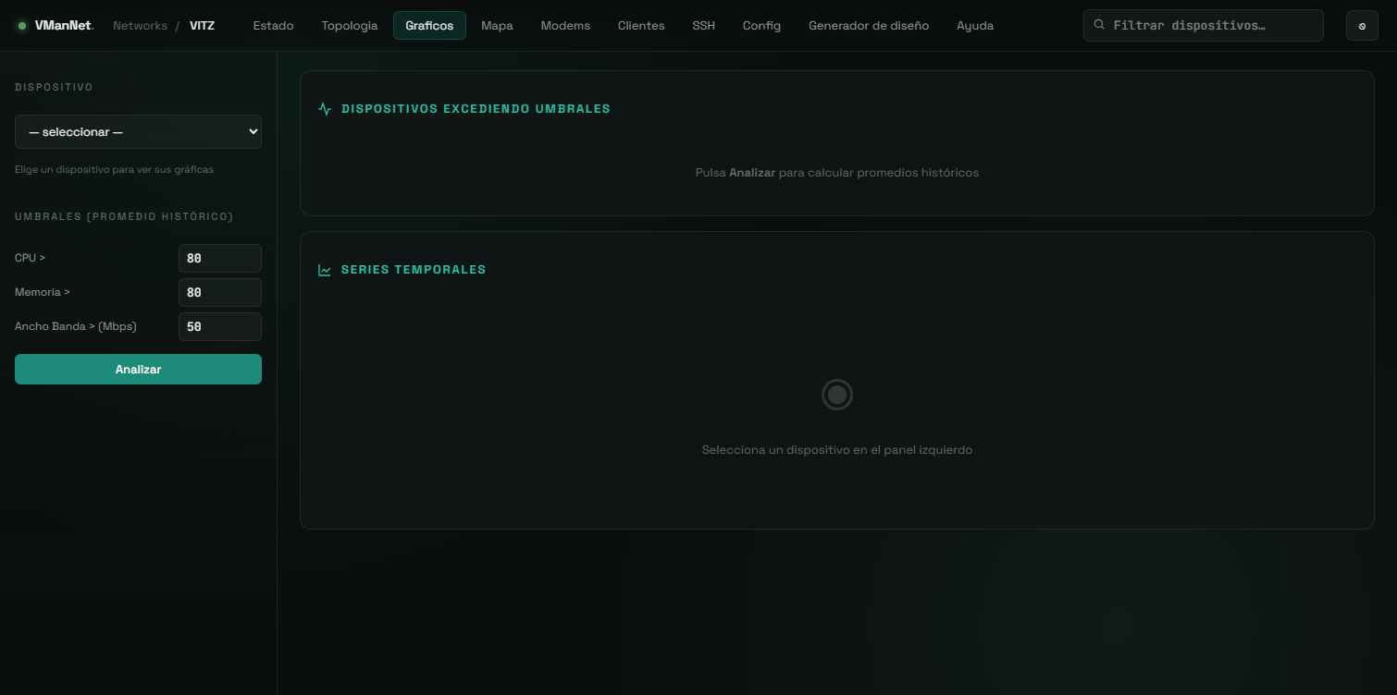The width and height of the screenshot is (1397, 695).
Task: Click the theme toggle icon button at top right
Action: 1362,26
